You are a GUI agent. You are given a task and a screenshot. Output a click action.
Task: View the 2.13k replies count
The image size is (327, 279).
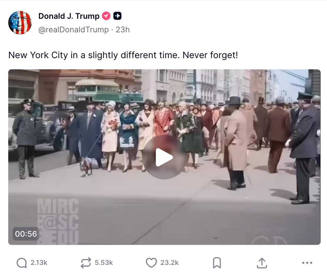coord(39,263)
